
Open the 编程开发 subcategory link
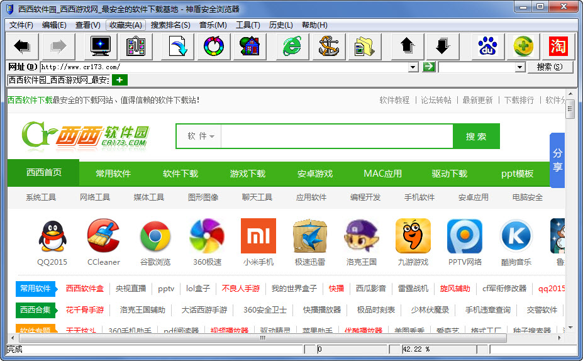pos(365,197)
